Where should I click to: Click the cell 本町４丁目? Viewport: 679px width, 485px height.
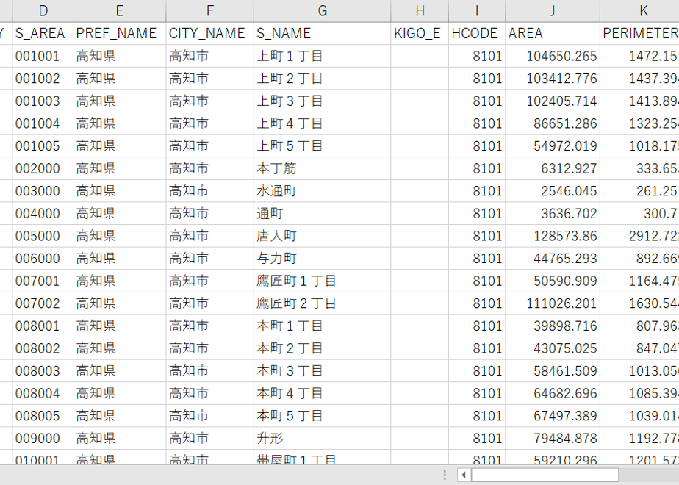point(322,394)
